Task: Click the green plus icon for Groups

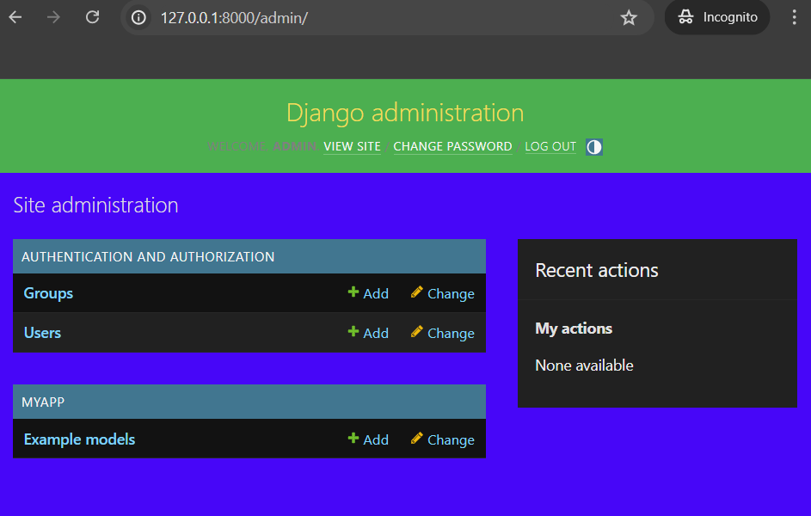Action: click(x=353, y=292)
